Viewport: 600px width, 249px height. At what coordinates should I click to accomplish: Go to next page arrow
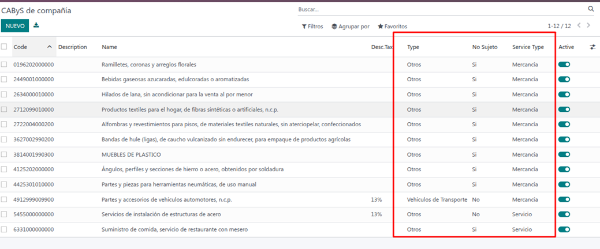pos(588,26)
